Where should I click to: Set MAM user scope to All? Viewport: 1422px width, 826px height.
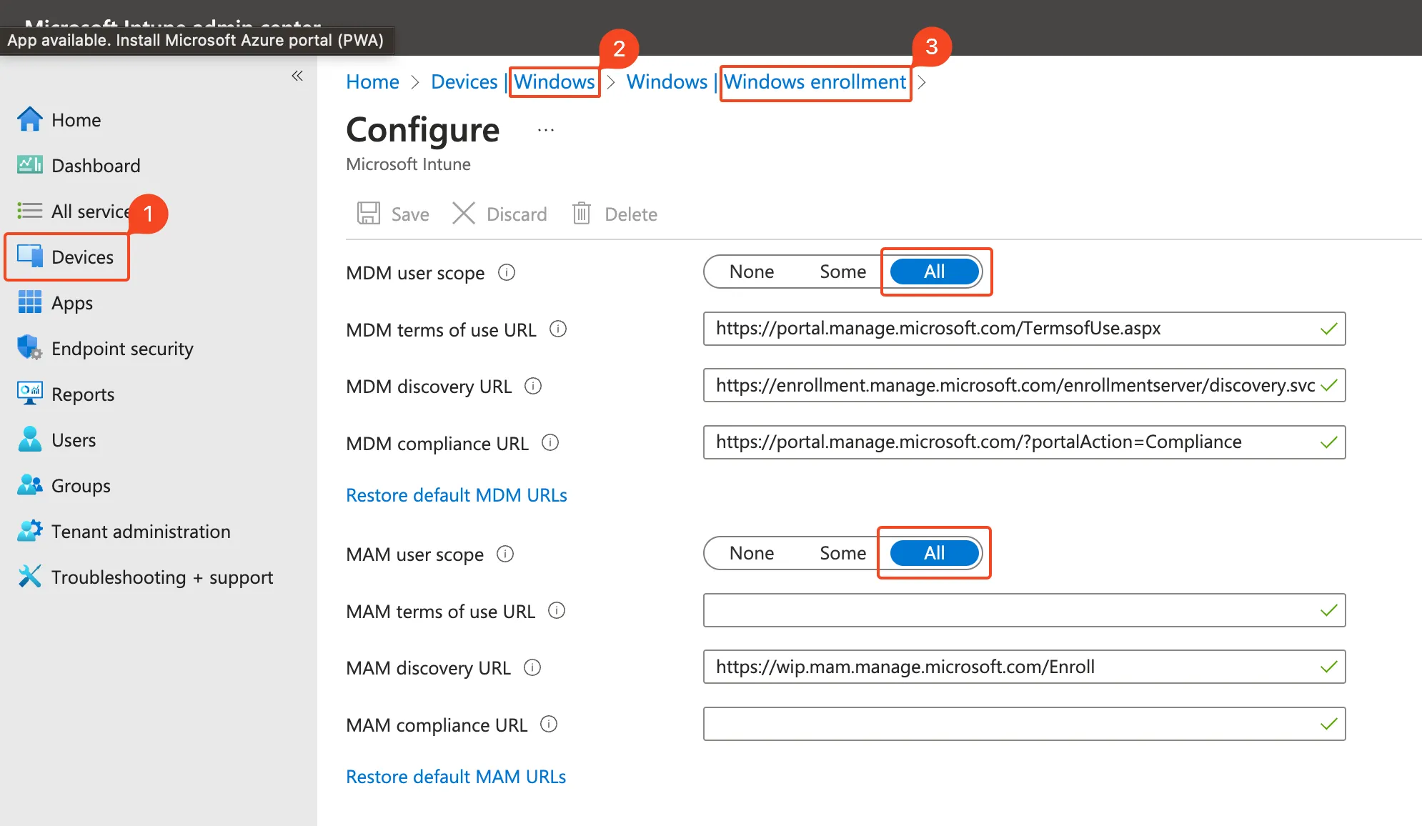point(935,554)
